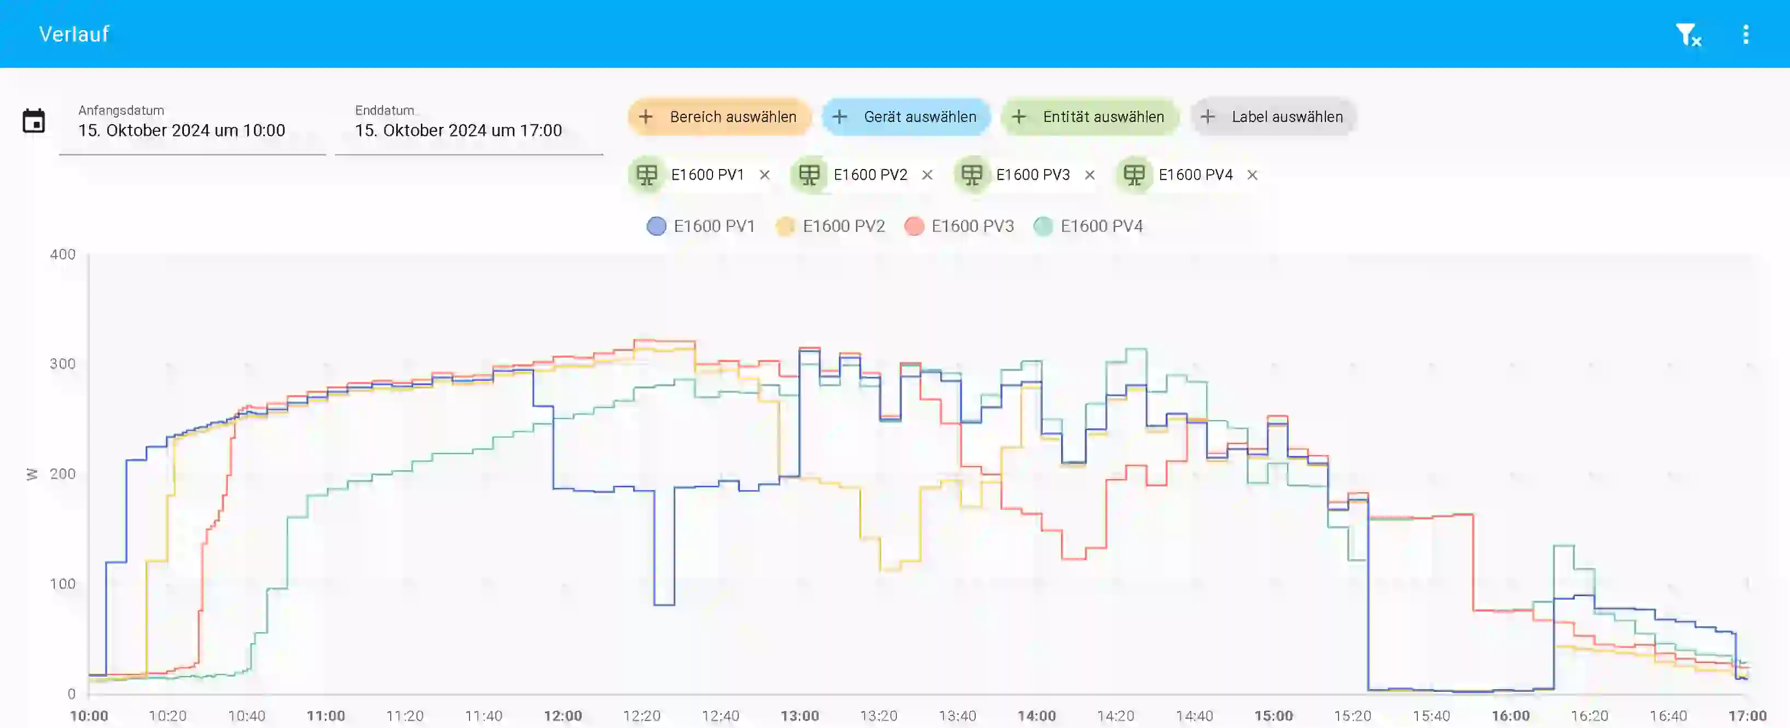Screen dimensions: 1790x728
Task: Remove the E1600 PV3 entity chip
Action: [1090, 175]
